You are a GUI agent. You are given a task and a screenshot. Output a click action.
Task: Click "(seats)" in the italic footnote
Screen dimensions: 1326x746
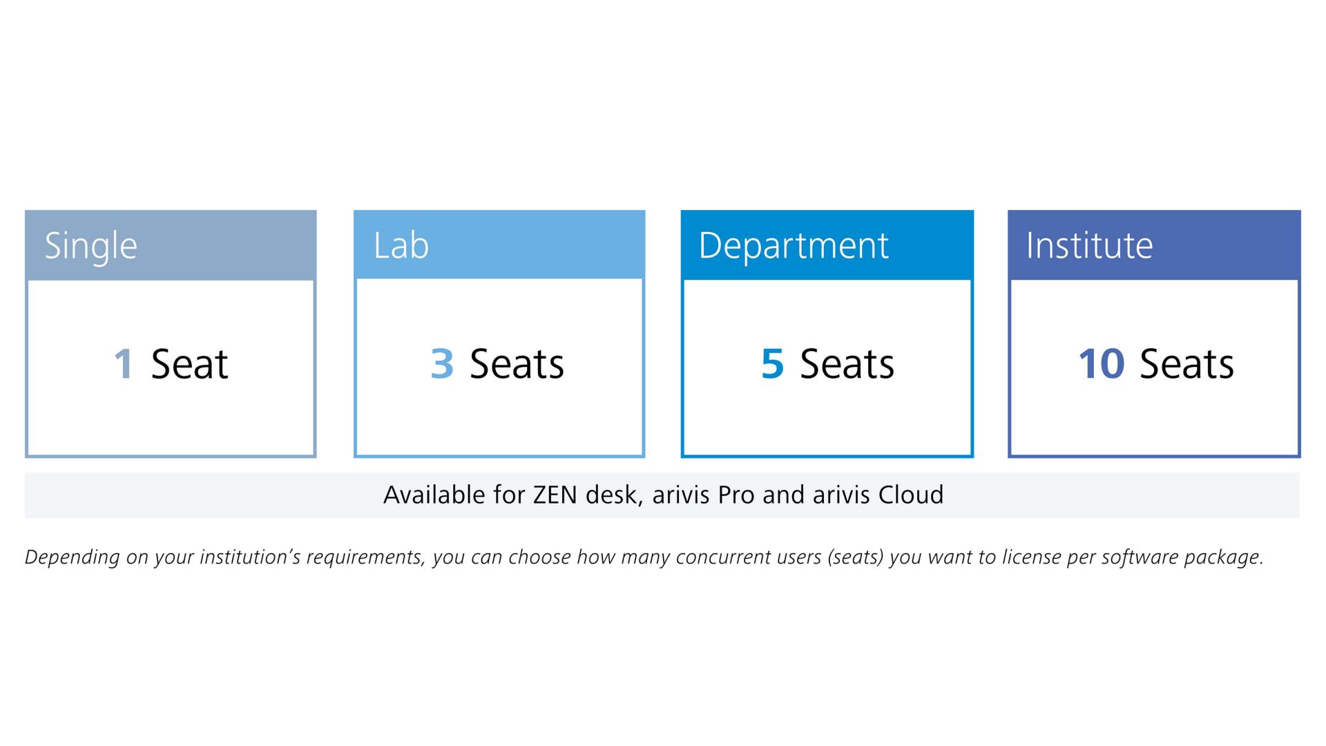pos(855,557)
